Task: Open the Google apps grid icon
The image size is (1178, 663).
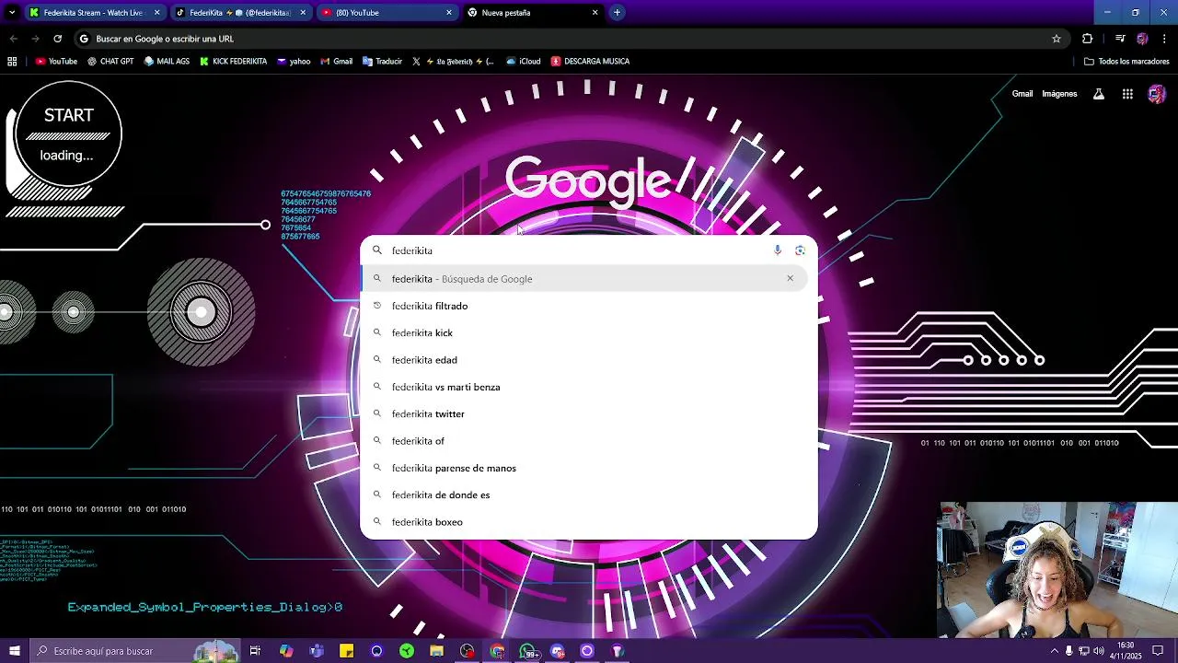Action: click(x=1127, y=94)
